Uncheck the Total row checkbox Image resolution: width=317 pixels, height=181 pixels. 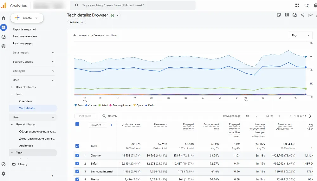(x=77, y=146)
